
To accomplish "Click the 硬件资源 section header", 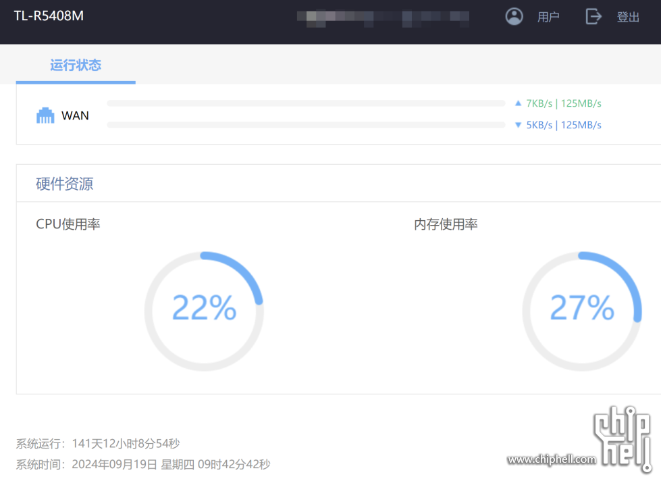I will click(x=65, y=184).
